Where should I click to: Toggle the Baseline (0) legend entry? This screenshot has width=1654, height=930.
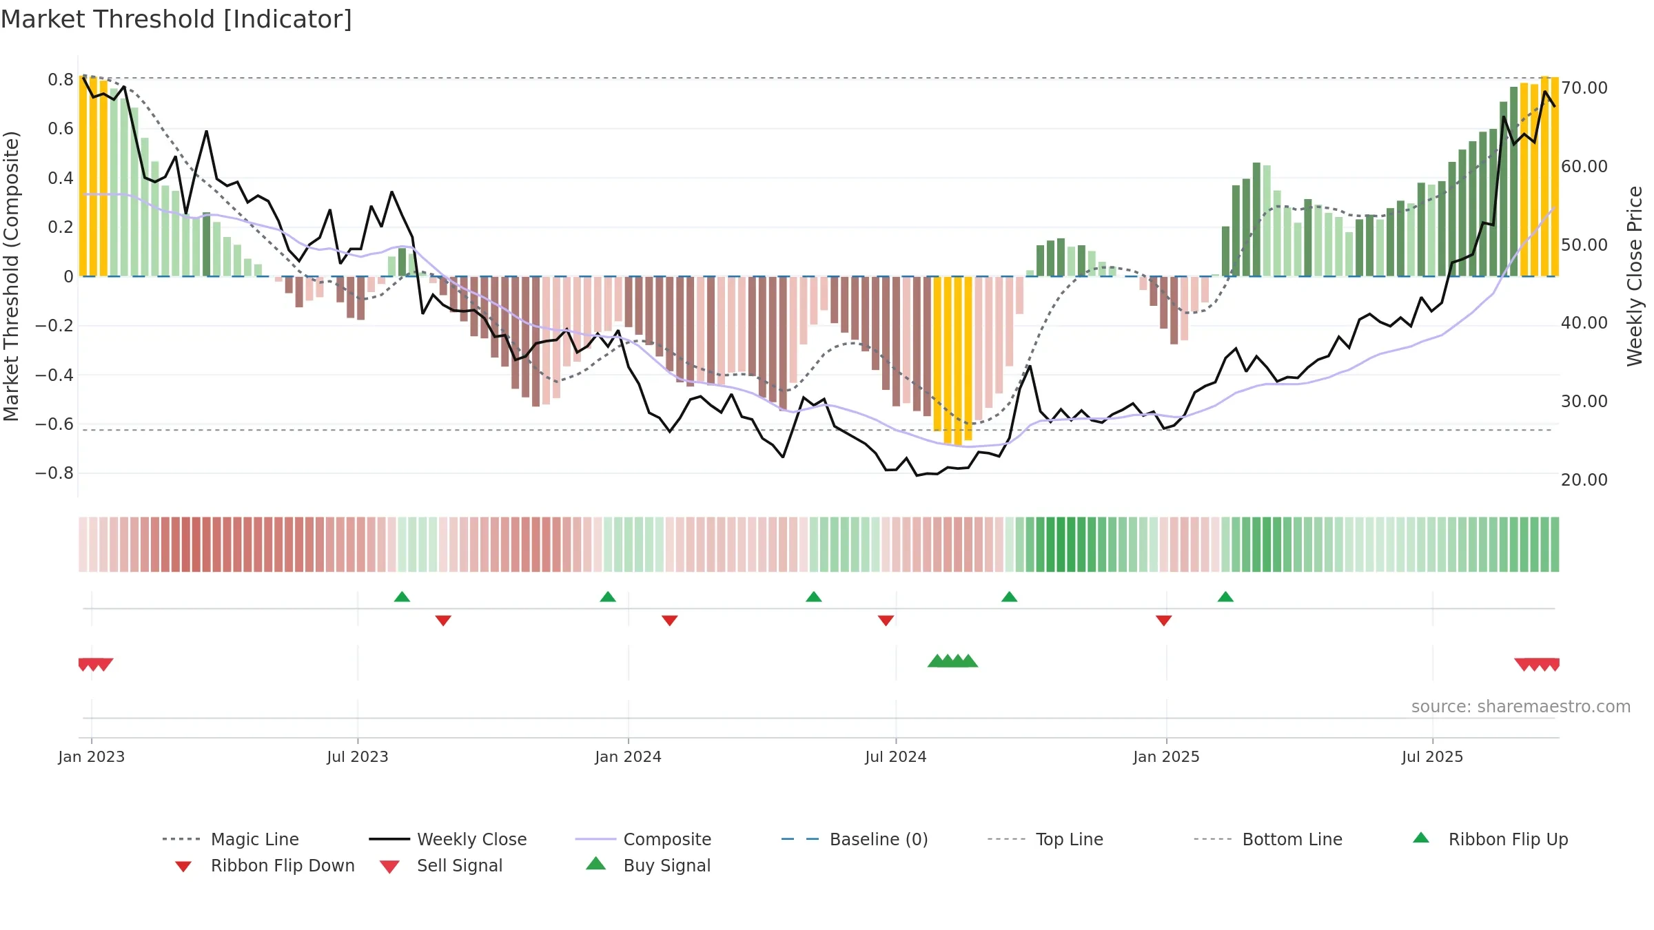click(x=855, y=839)
